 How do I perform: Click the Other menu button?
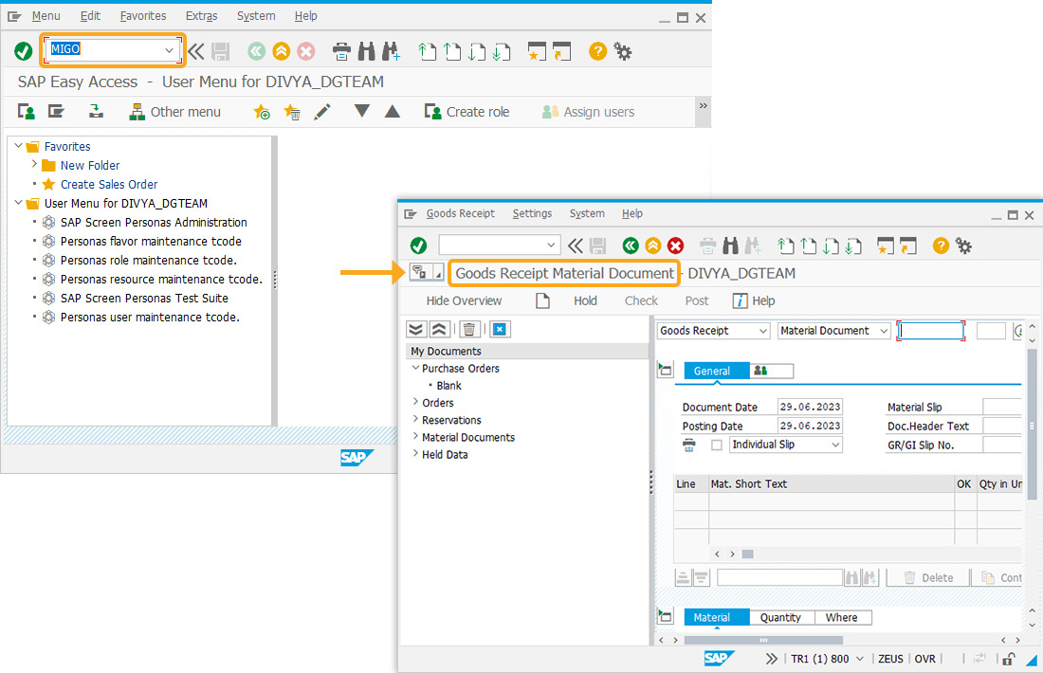[175, 112]
